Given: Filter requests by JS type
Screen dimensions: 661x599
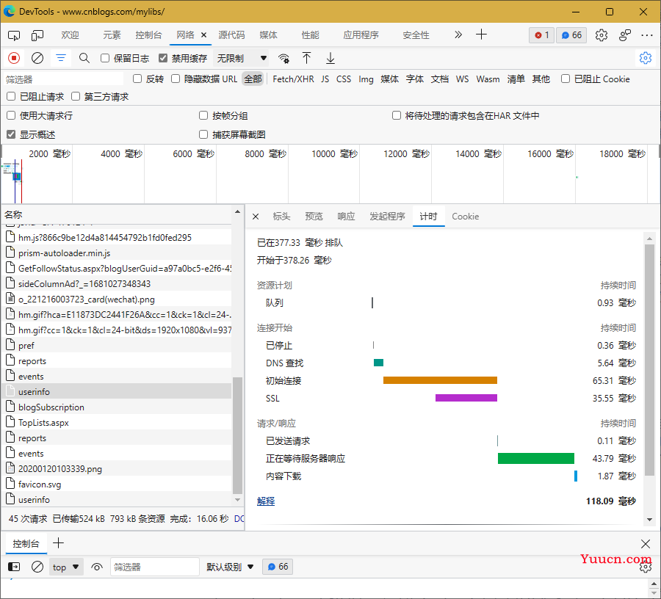Looking at the screenshot, I should coord(325,79).
